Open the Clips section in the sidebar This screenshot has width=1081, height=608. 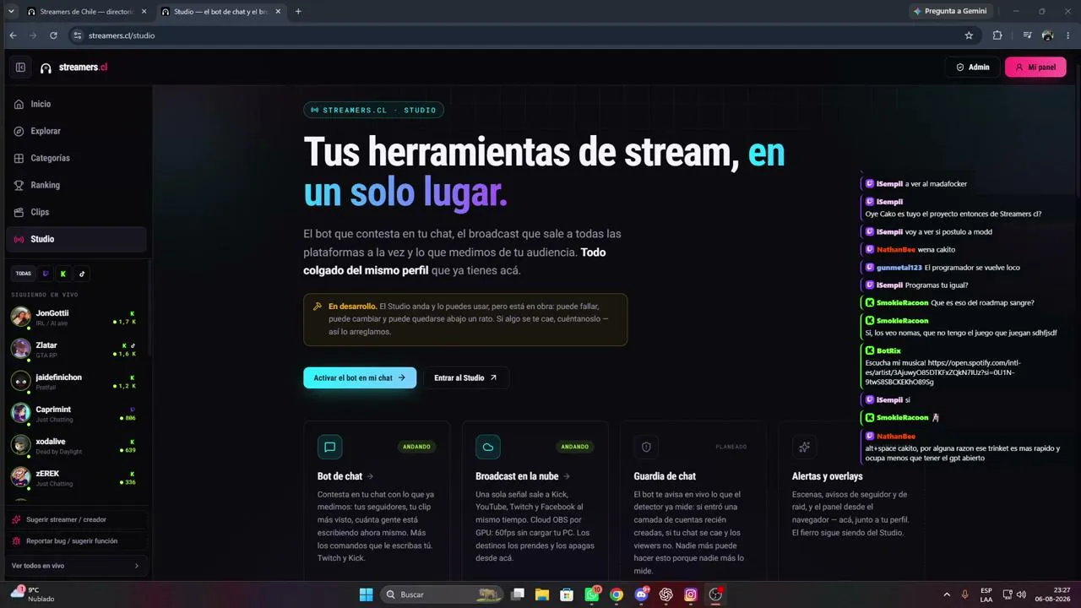point(76,212)
